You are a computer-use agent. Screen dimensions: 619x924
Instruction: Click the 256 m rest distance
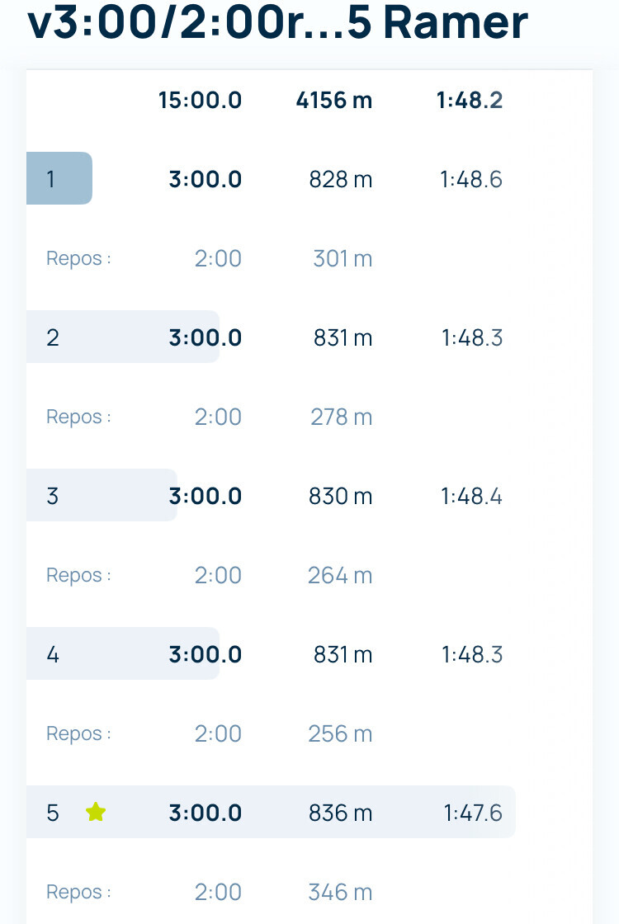click(340, 733)
